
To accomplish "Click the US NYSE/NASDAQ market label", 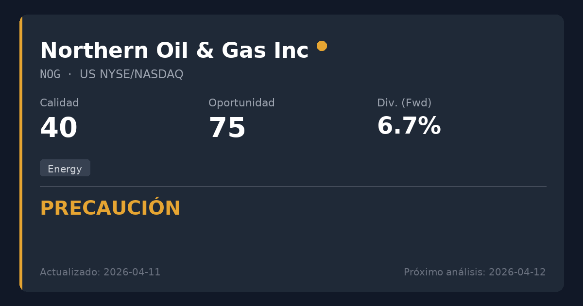I will click(131, 74).
